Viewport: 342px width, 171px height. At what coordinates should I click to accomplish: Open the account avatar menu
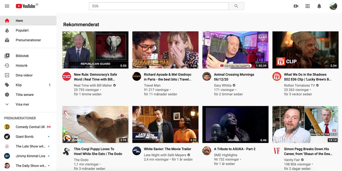tap(333, 6)
